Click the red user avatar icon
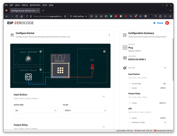Viewport: 177px width, 136px height. (167, 23)
